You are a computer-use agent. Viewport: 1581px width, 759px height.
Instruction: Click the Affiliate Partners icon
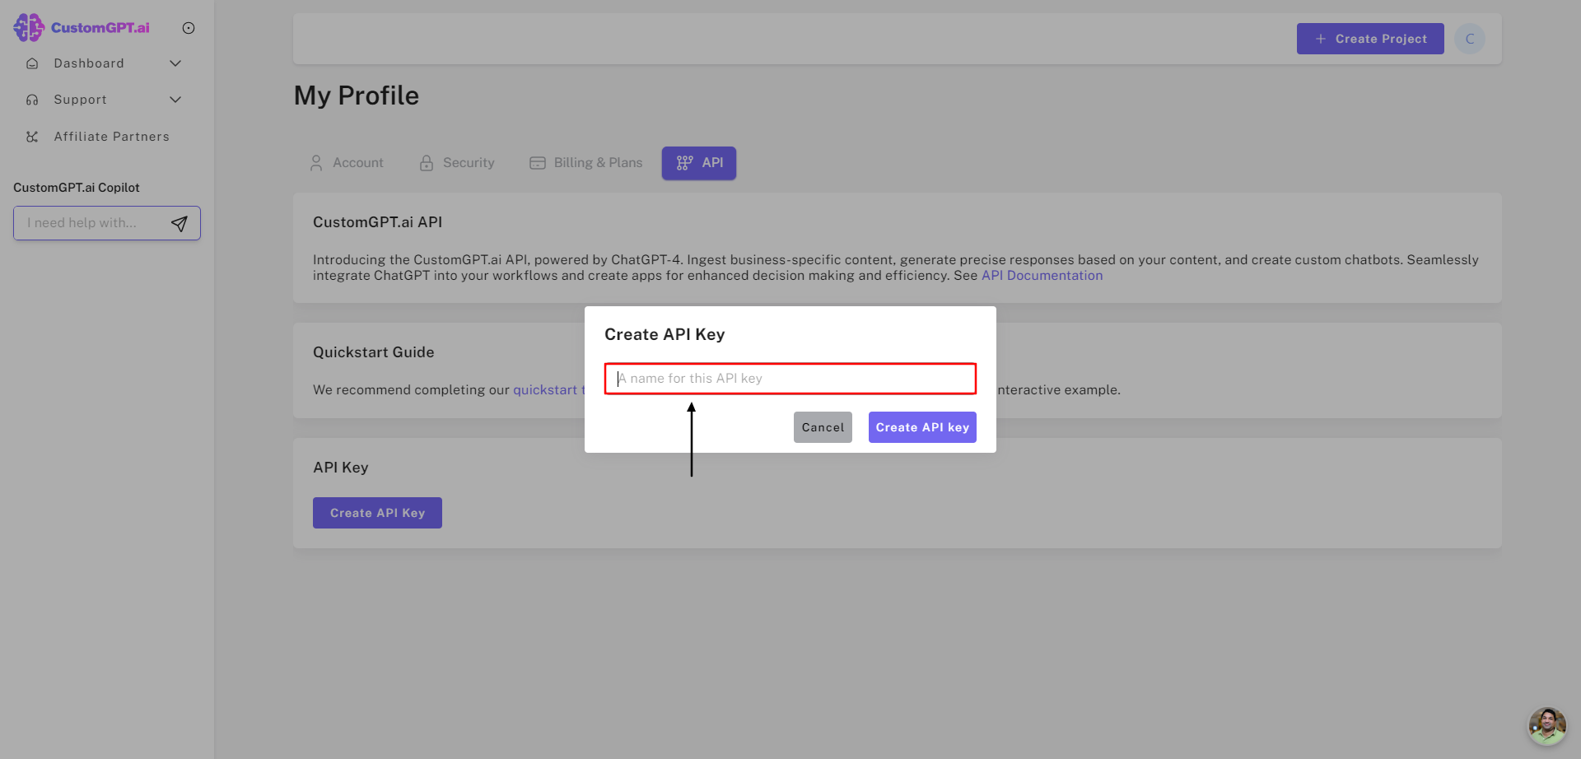pos(32,137)
